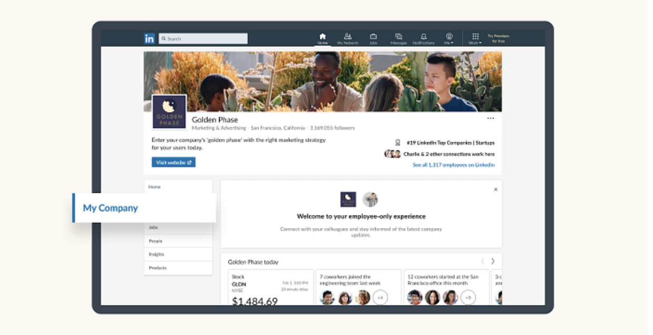Click the company cover banner photo
Viewport: 653px width, 335px height.
click(323, 81)
